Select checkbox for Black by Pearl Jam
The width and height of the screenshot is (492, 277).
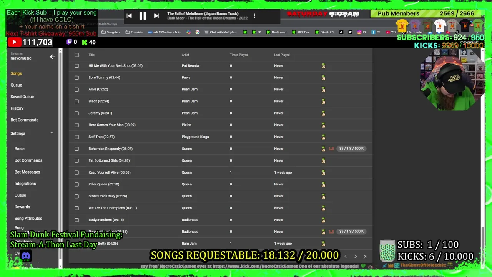[x=76, y=101]
